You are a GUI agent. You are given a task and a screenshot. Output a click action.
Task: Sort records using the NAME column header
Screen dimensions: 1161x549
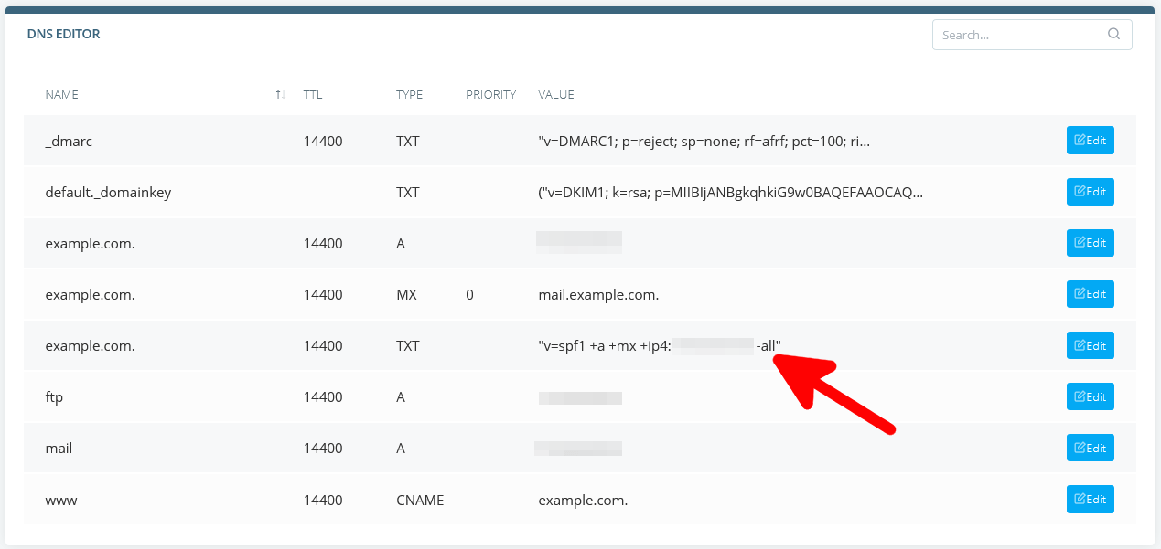click(61, 94)
